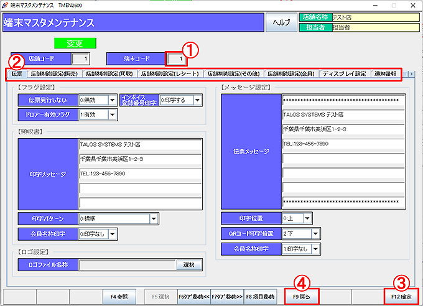Expand the 印字位置 dropdown

coord(307,218)
